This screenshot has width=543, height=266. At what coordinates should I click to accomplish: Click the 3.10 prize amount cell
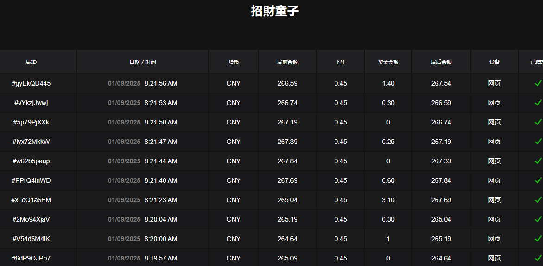(388, 200)
